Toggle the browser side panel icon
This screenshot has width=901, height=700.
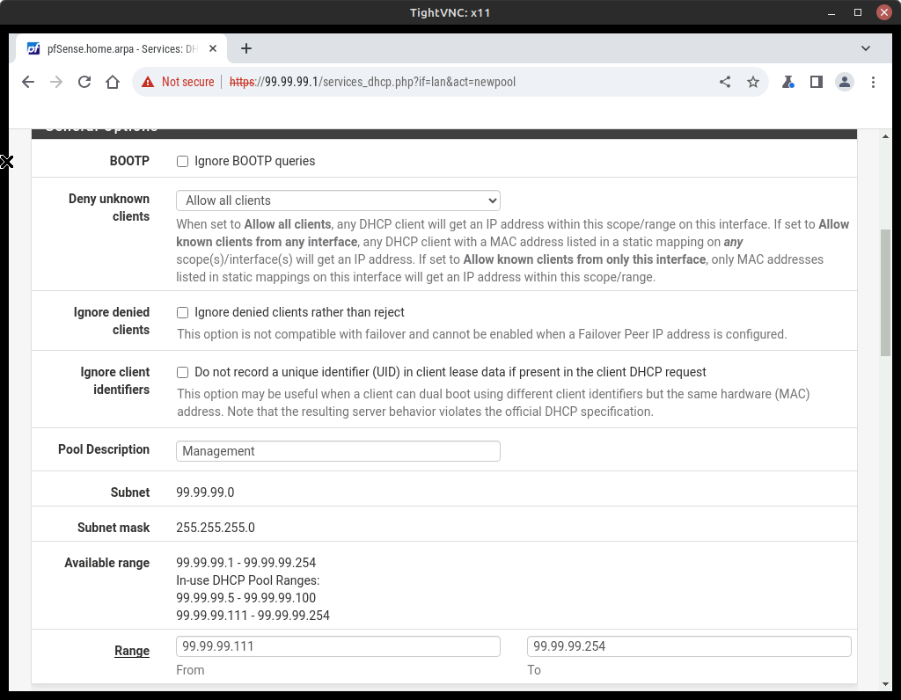coord(816,82)
